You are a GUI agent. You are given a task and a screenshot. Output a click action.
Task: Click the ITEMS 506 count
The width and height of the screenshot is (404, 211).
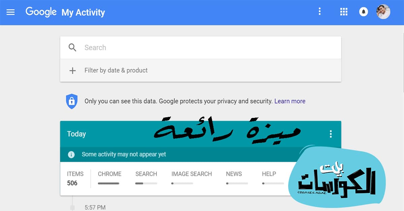pyautogui.click(x=75, y=178)
